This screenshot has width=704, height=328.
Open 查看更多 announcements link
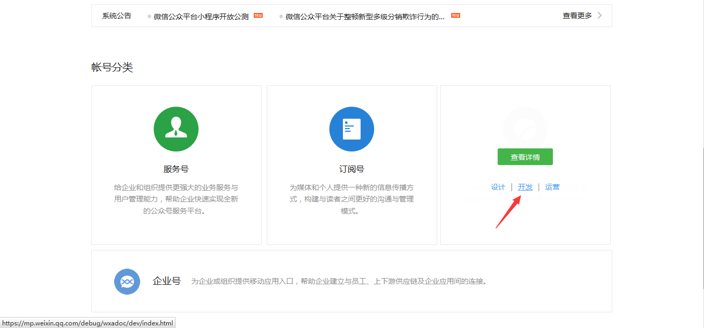coord(577,16)
